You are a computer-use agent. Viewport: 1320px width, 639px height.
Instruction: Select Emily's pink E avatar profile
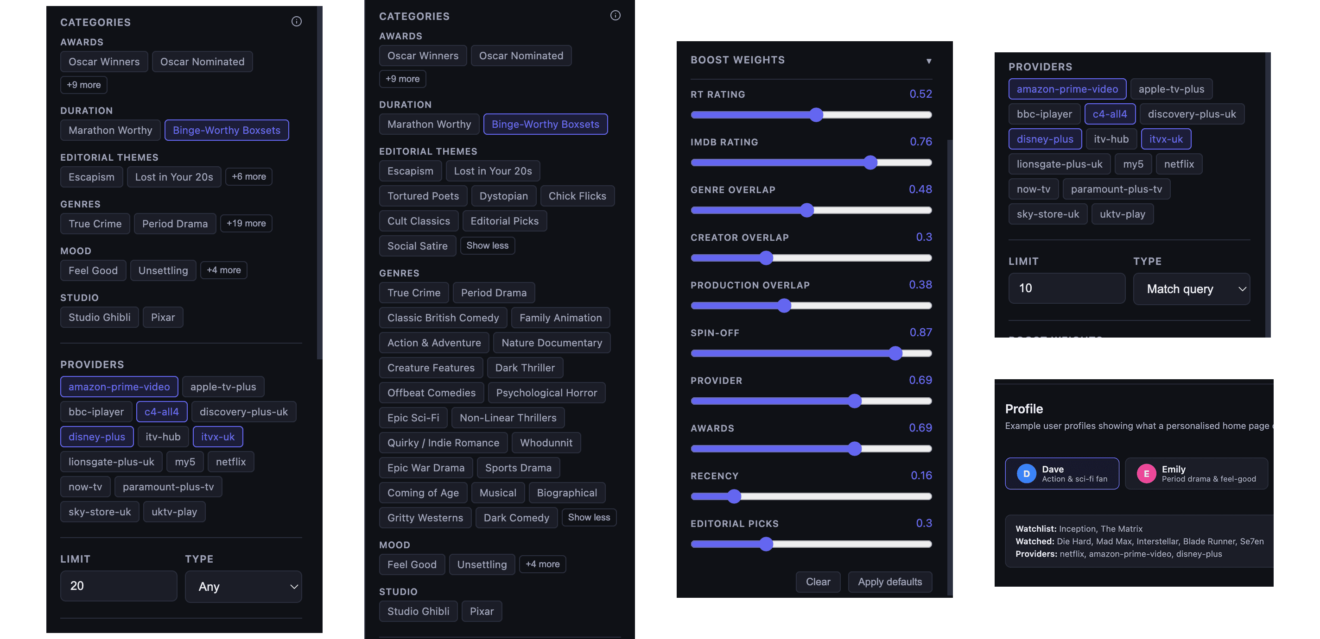[1146, 474]
